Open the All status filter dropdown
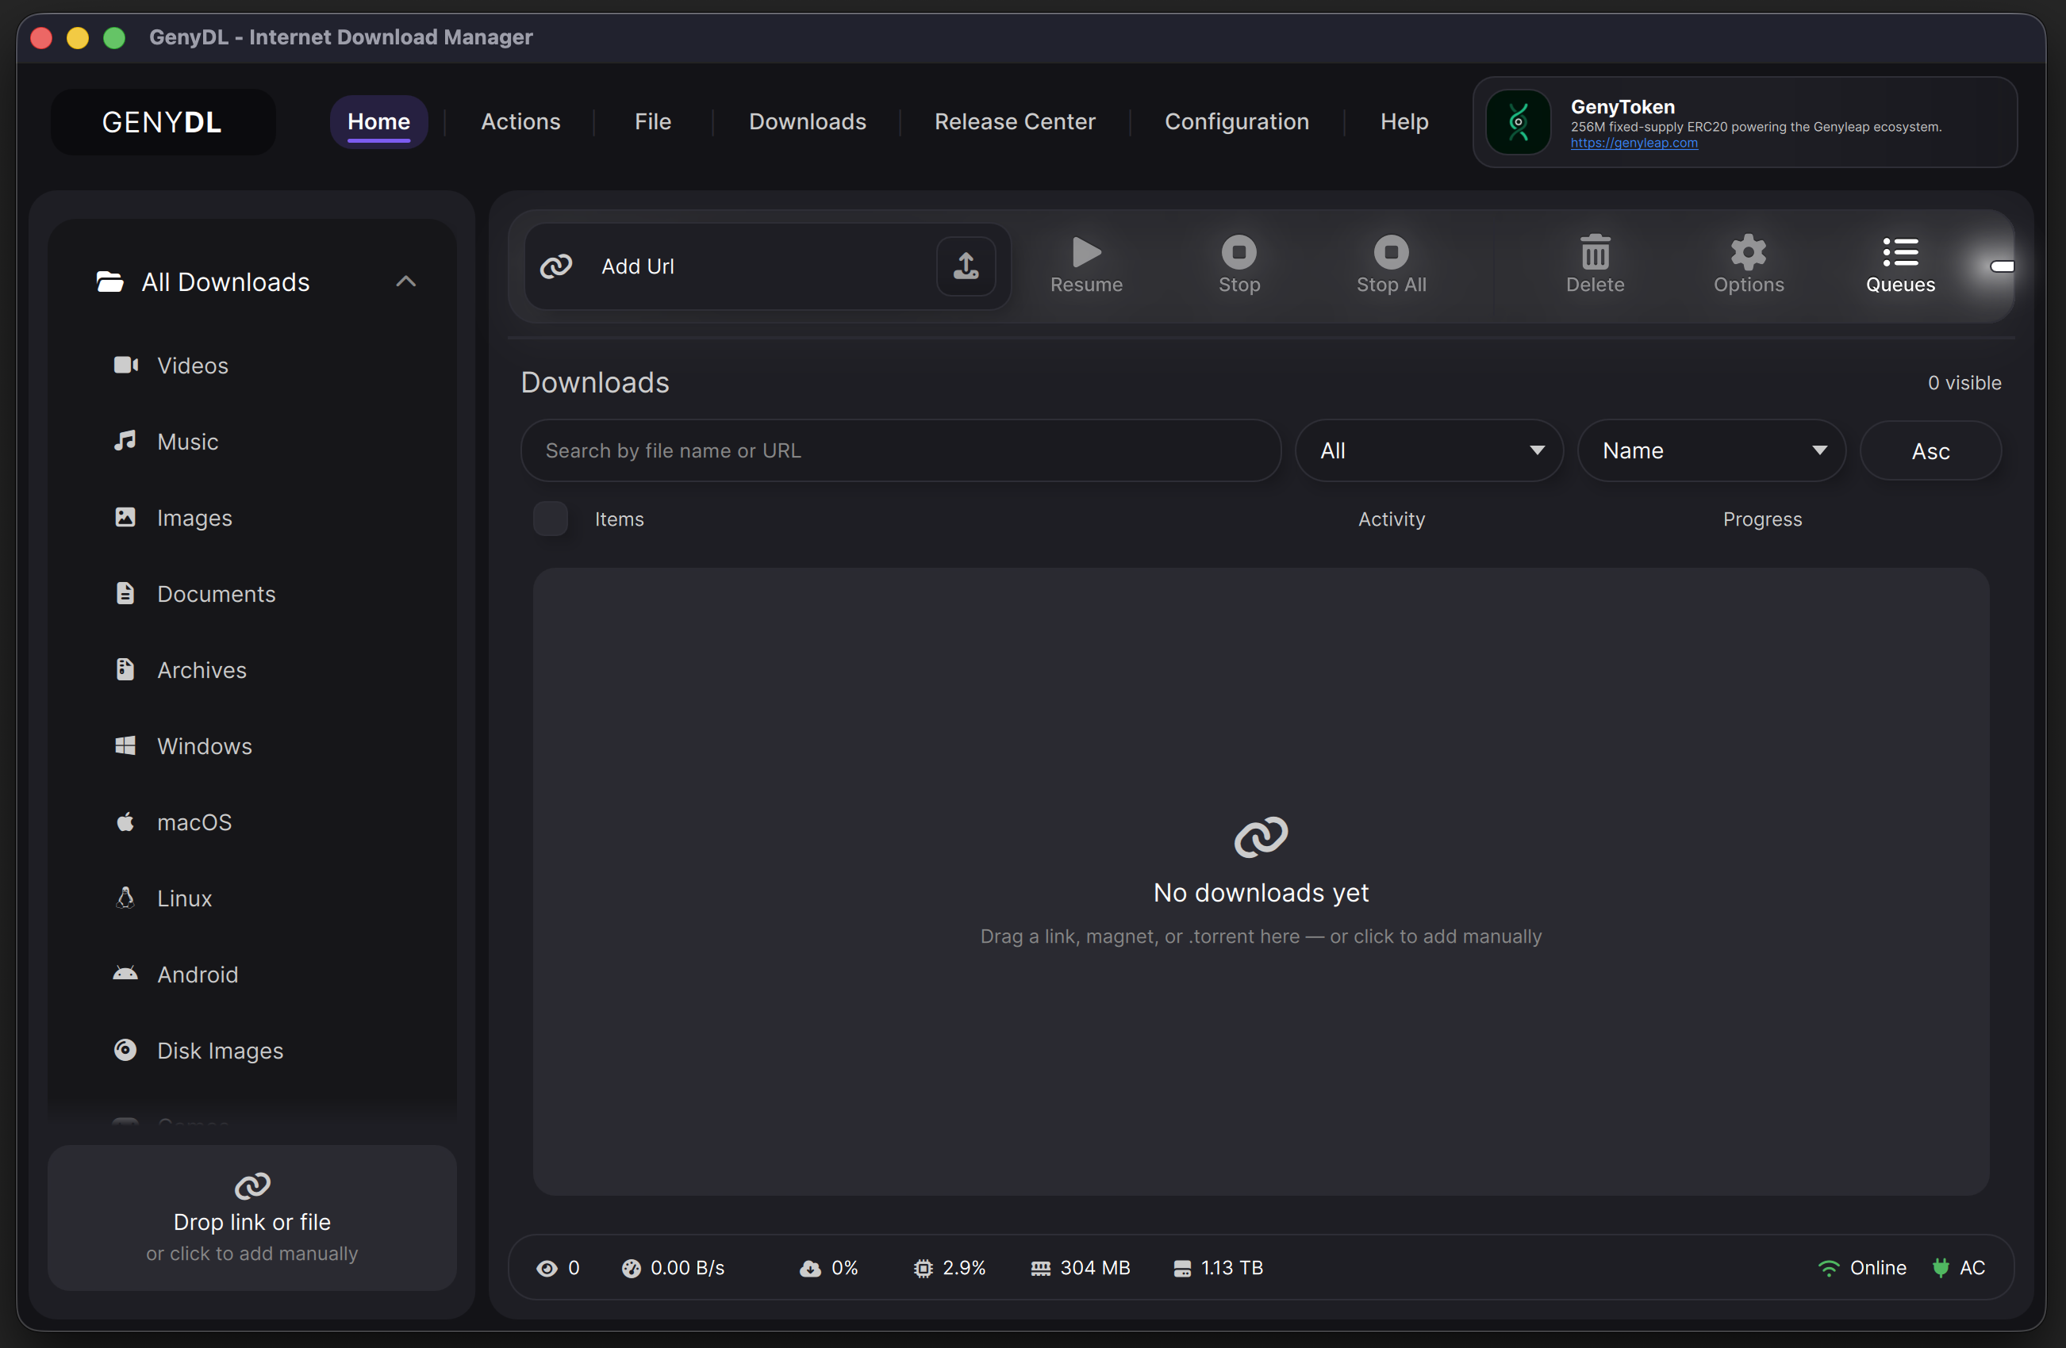The width and height of the screenshot is (2066, 1348). [x=1429, y=451]
